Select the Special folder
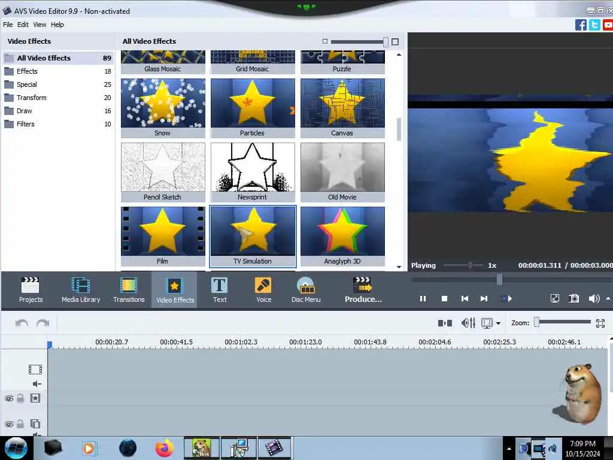This screenshot has height=460, width=613. (x=58, y=84)
